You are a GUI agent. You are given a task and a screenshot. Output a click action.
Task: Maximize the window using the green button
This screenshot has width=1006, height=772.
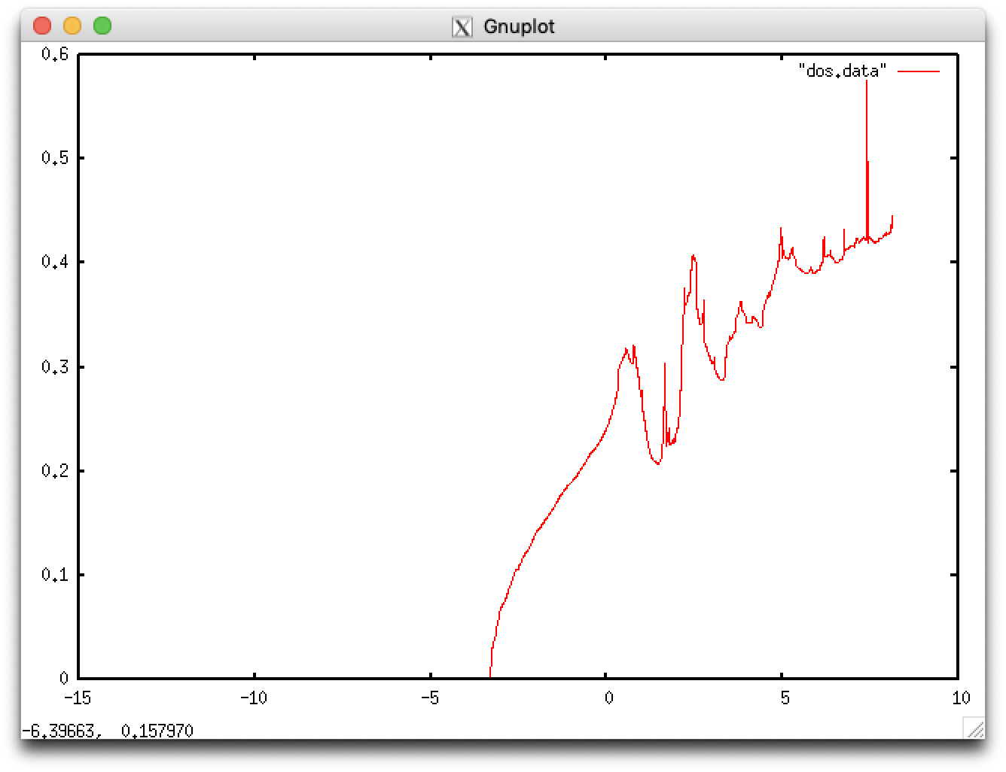click(x=102, y=26)
